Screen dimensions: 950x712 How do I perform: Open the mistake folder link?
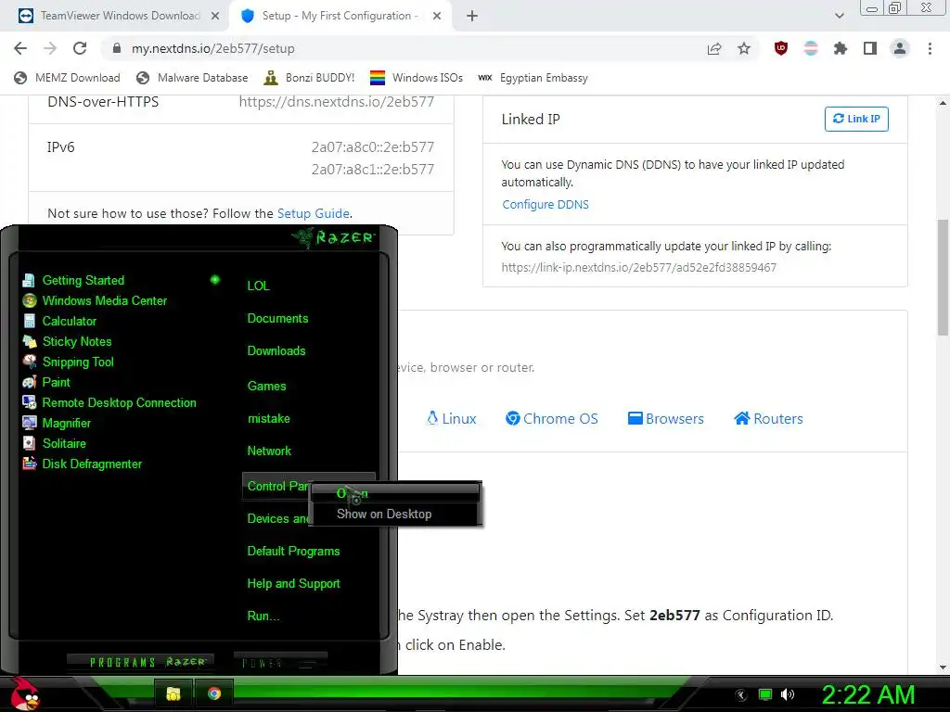268,419
